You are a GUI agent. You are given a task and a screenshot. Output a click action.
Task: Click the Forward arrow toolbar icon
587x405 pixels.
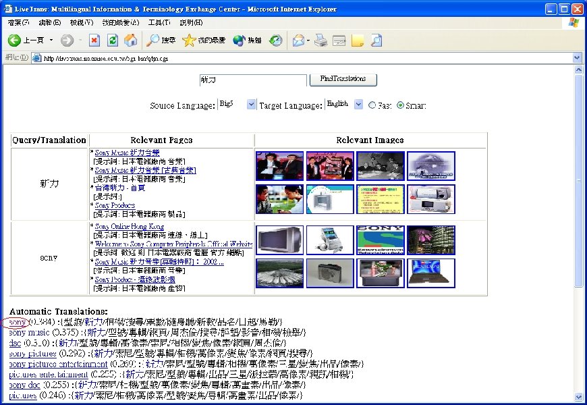[x=67, y=40]
